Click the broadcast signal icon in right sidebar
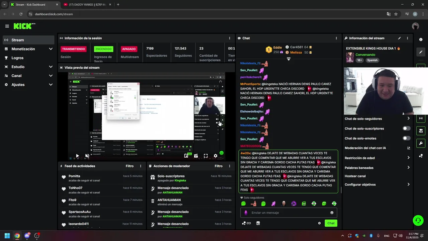Viewport: 428px width, 241px height. [421, 118]
